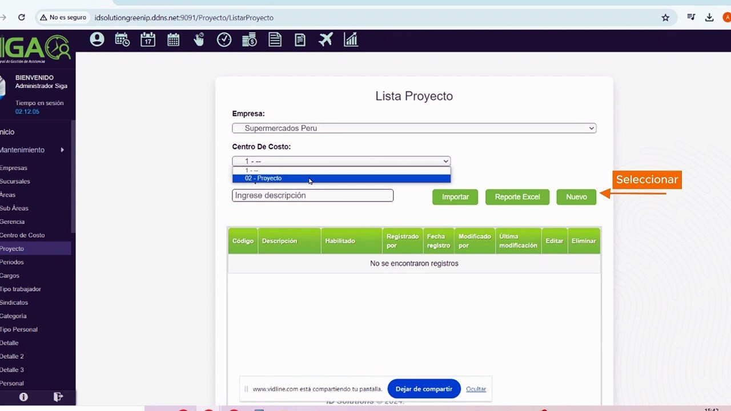Click the Código column header

point(243,241)
